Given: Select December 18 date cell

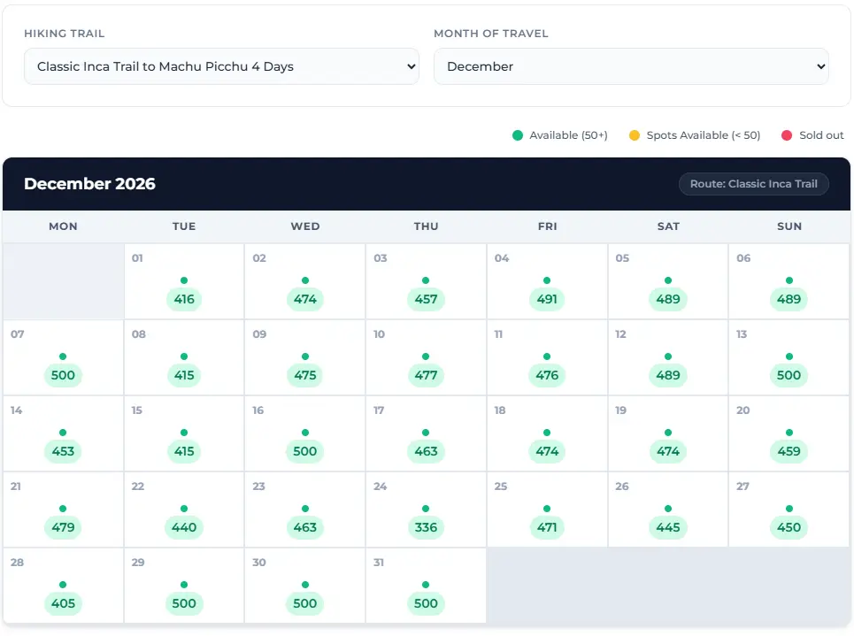Looking at the screenshot, I should point(547,433).
